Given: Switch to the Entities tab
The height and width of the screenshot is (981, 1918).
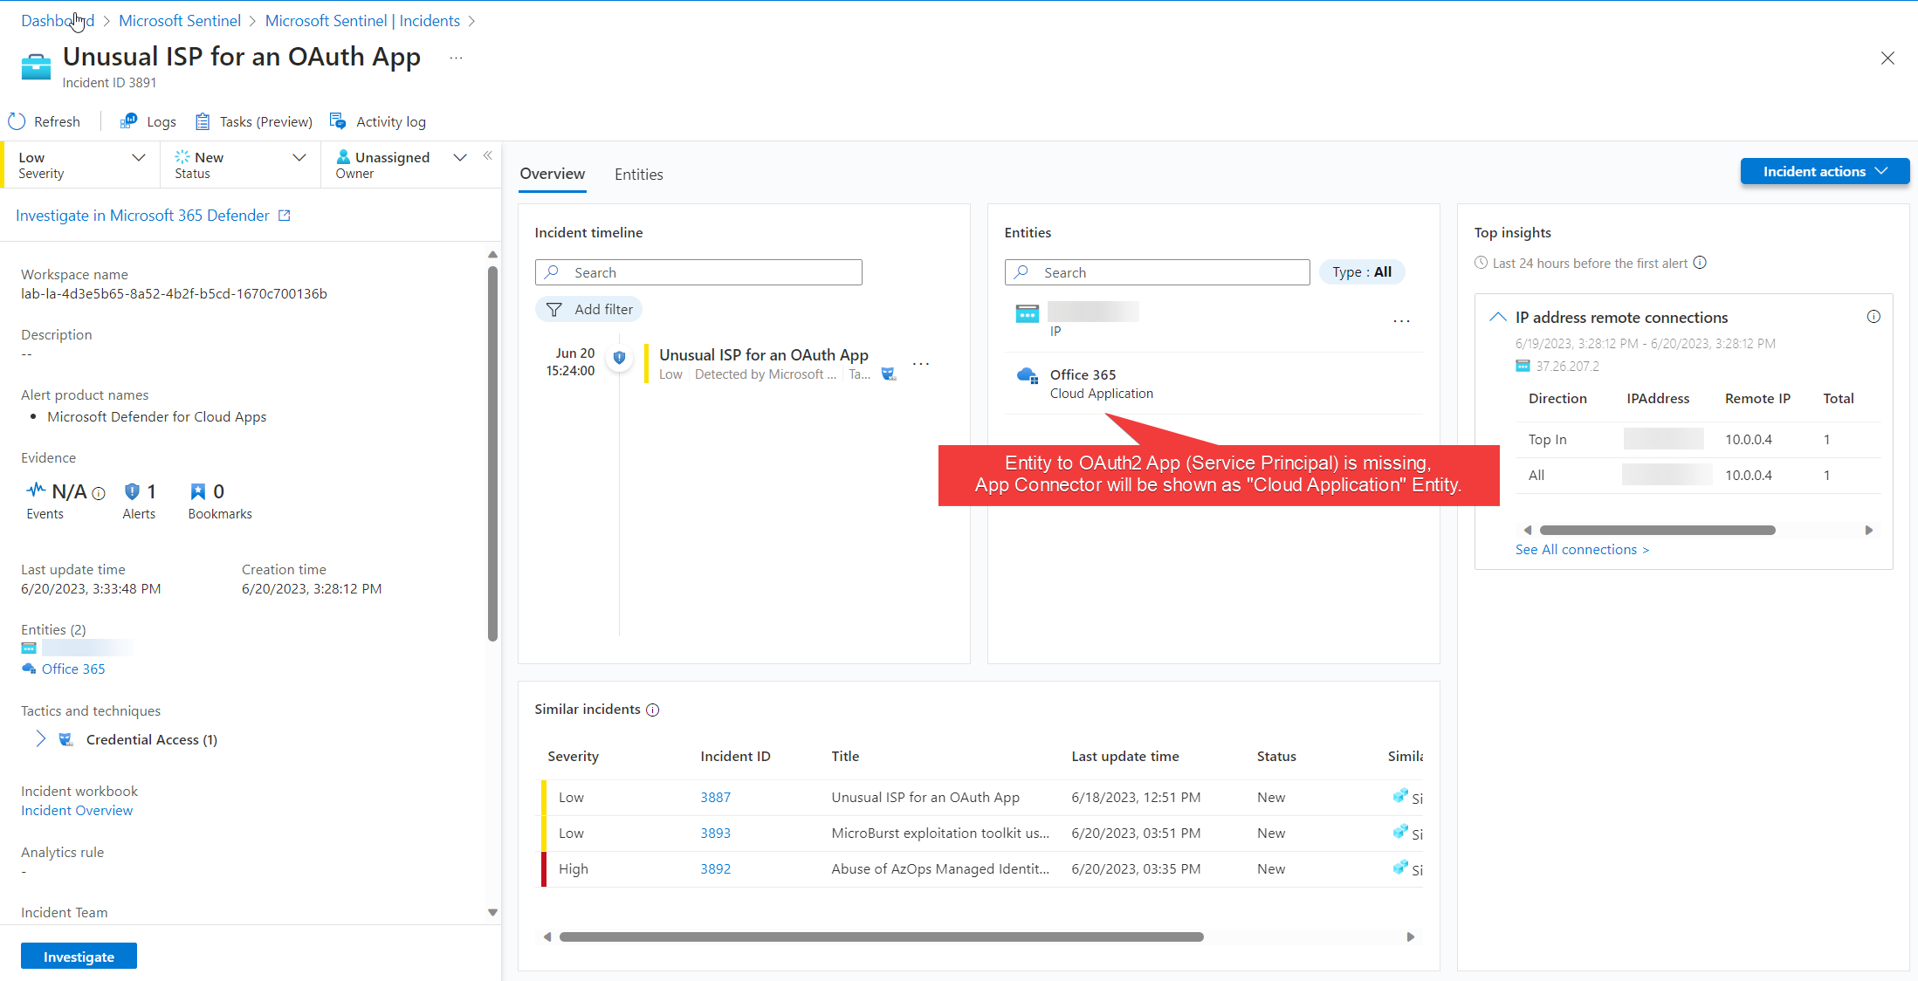Looking at the screenshot, I should (638, 175).
